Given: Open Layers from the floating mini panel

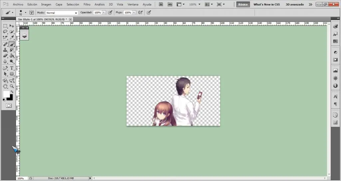Looking at the screenshot, I should [24, 36].
